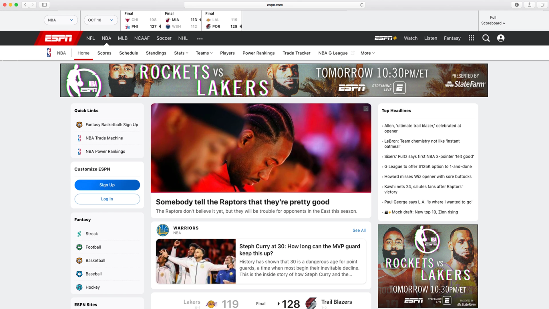Click the Streak fantasy icon

[x=79, y=234]
